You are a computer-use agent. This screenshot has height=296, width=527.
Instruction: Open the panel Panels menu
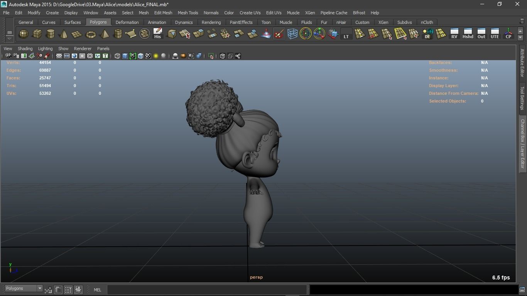pyautogui.click(x=103, y=49)
